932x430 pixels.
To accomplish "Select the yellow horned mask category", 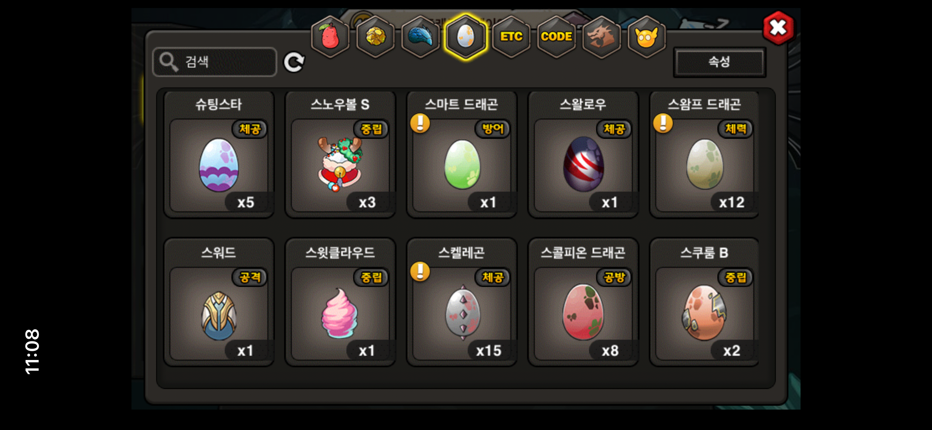I will pos(646,37).
